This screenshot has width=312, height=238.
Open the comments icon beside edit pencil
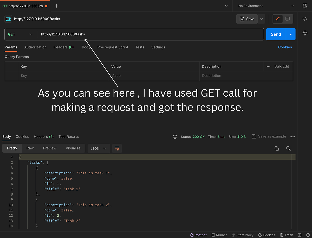[x=288, y=19]
